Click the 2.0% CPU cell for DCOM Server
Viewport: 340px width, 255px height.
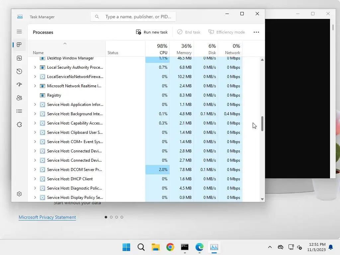point(157,170)
